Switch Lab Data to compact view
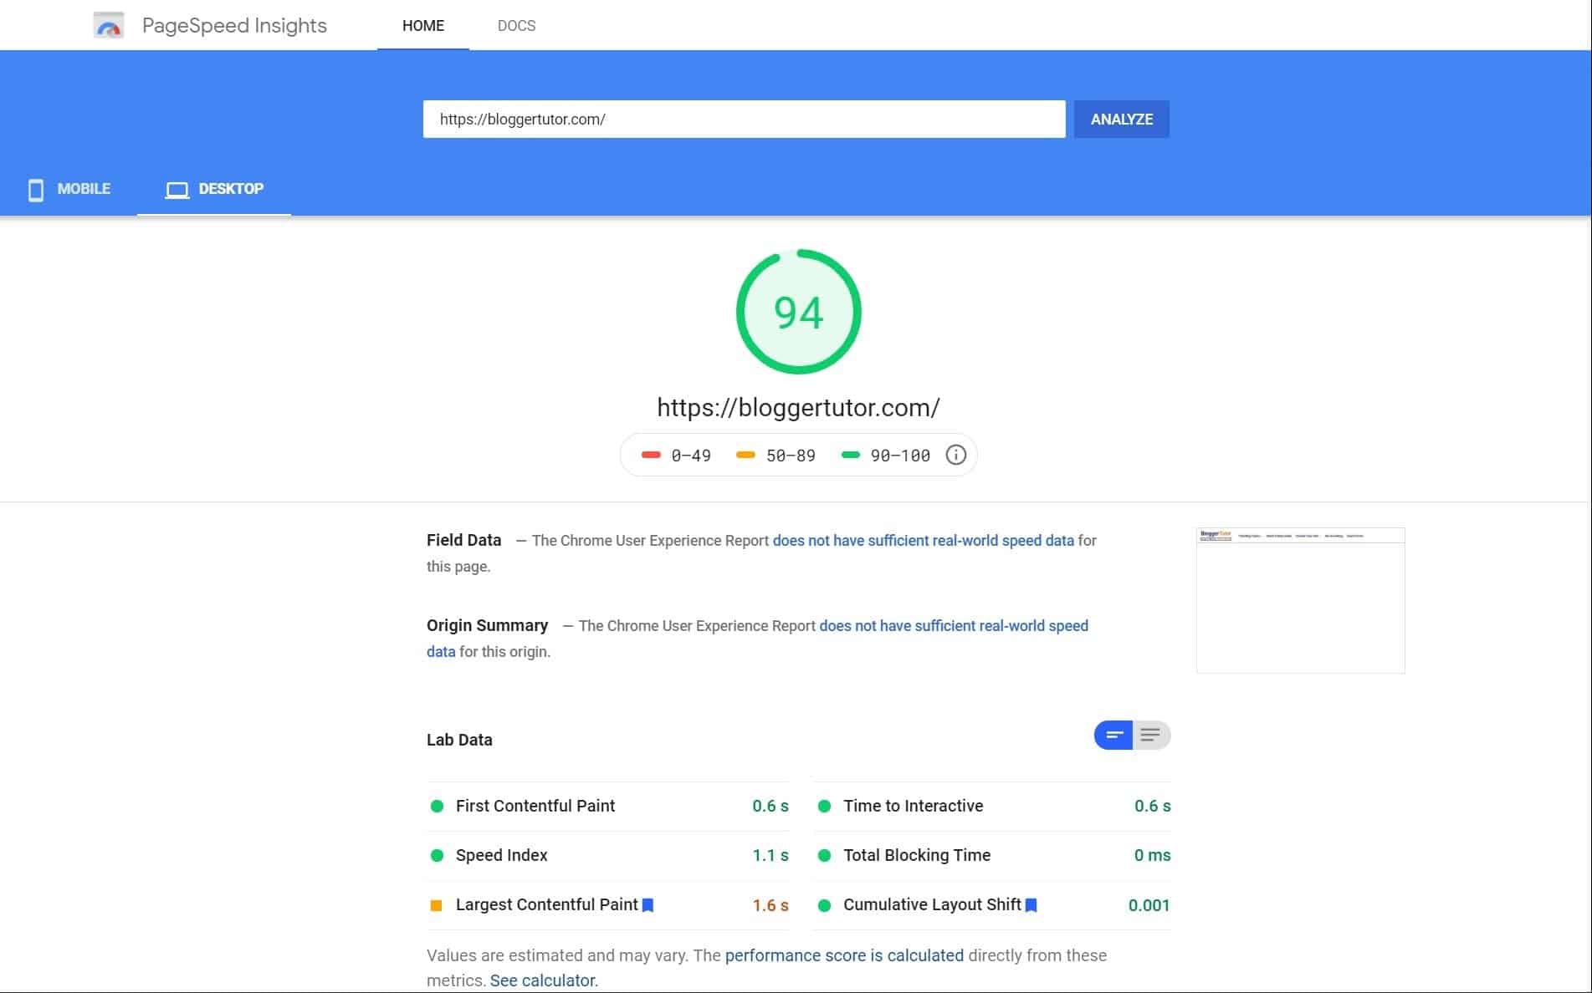The width and height of the screenshot is (1592, 993). [1113, 735]
